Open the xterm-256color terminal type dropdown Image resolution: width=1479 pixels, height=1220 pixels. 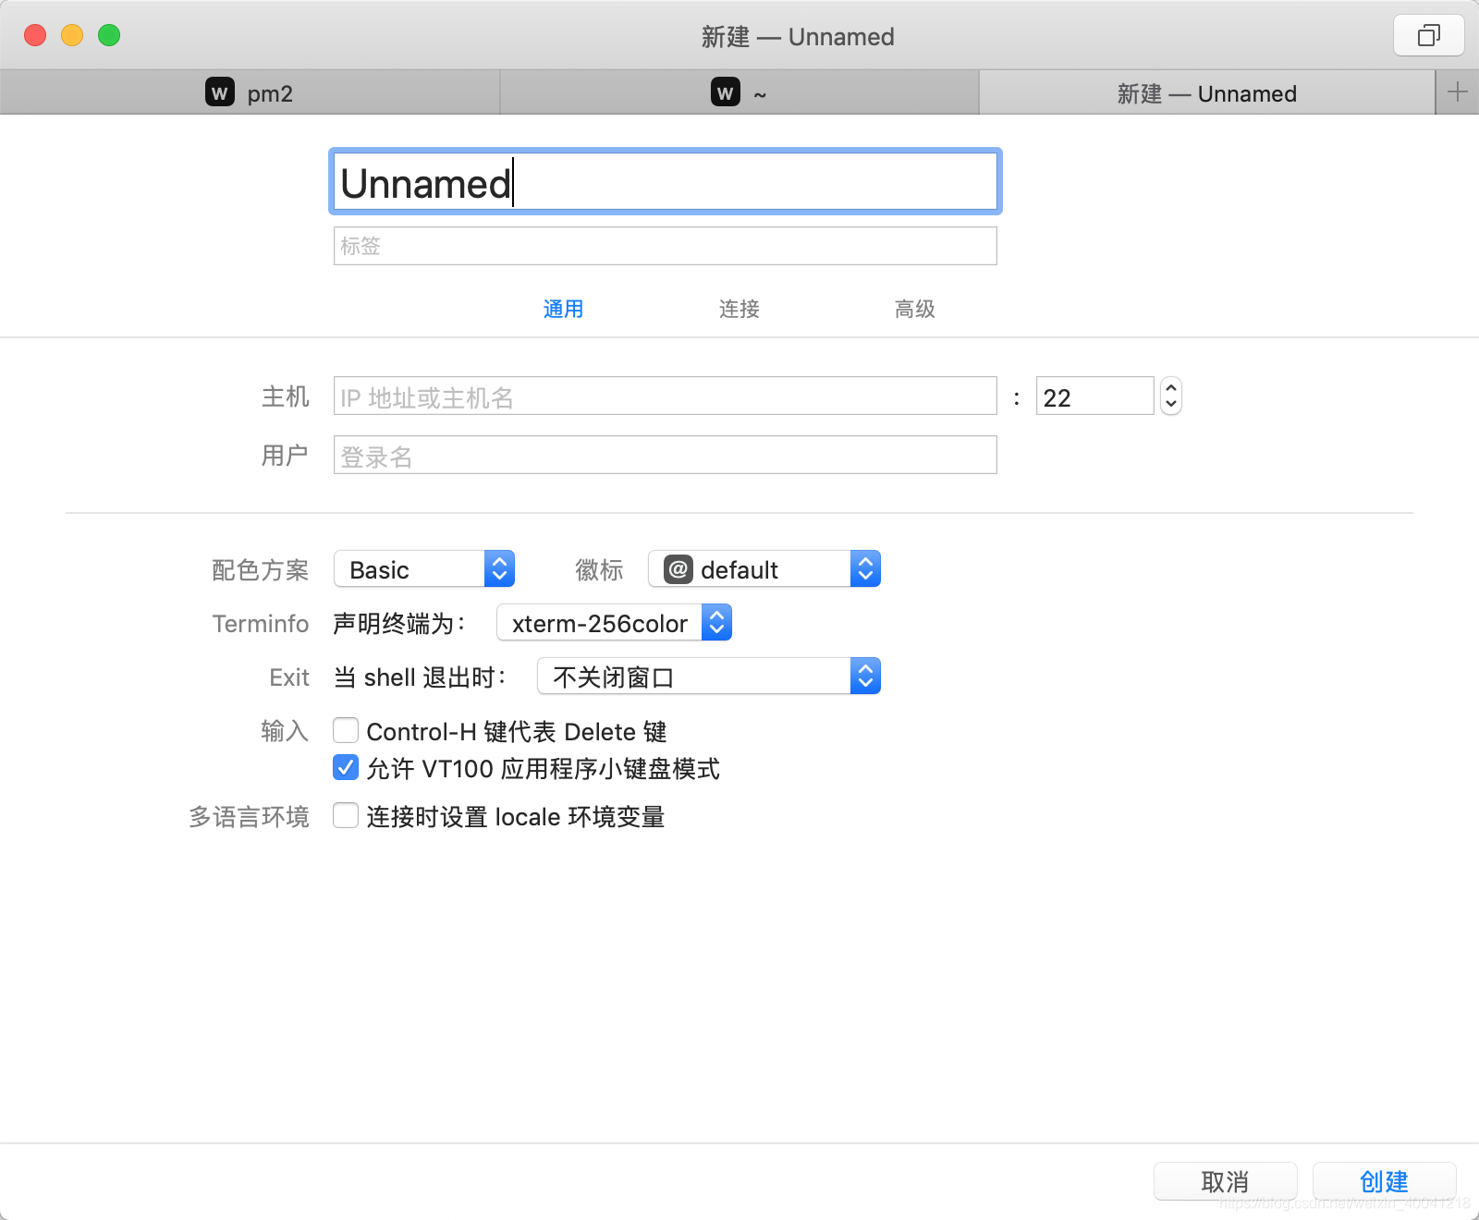coord(615,623)
